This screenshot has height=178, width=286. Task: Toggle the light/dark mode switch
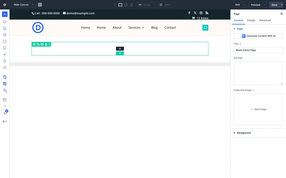[5, 122]
